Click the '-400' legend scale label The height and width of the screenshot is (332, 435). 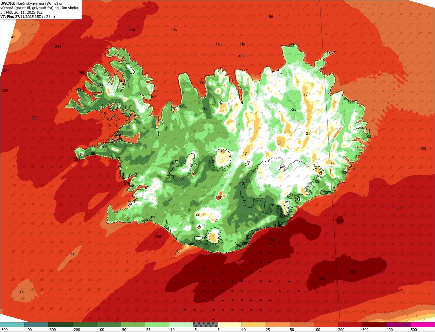28,330
